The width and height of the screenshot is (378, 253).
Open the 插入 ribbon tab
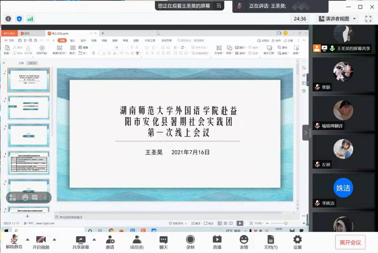(x=73, y=41)
